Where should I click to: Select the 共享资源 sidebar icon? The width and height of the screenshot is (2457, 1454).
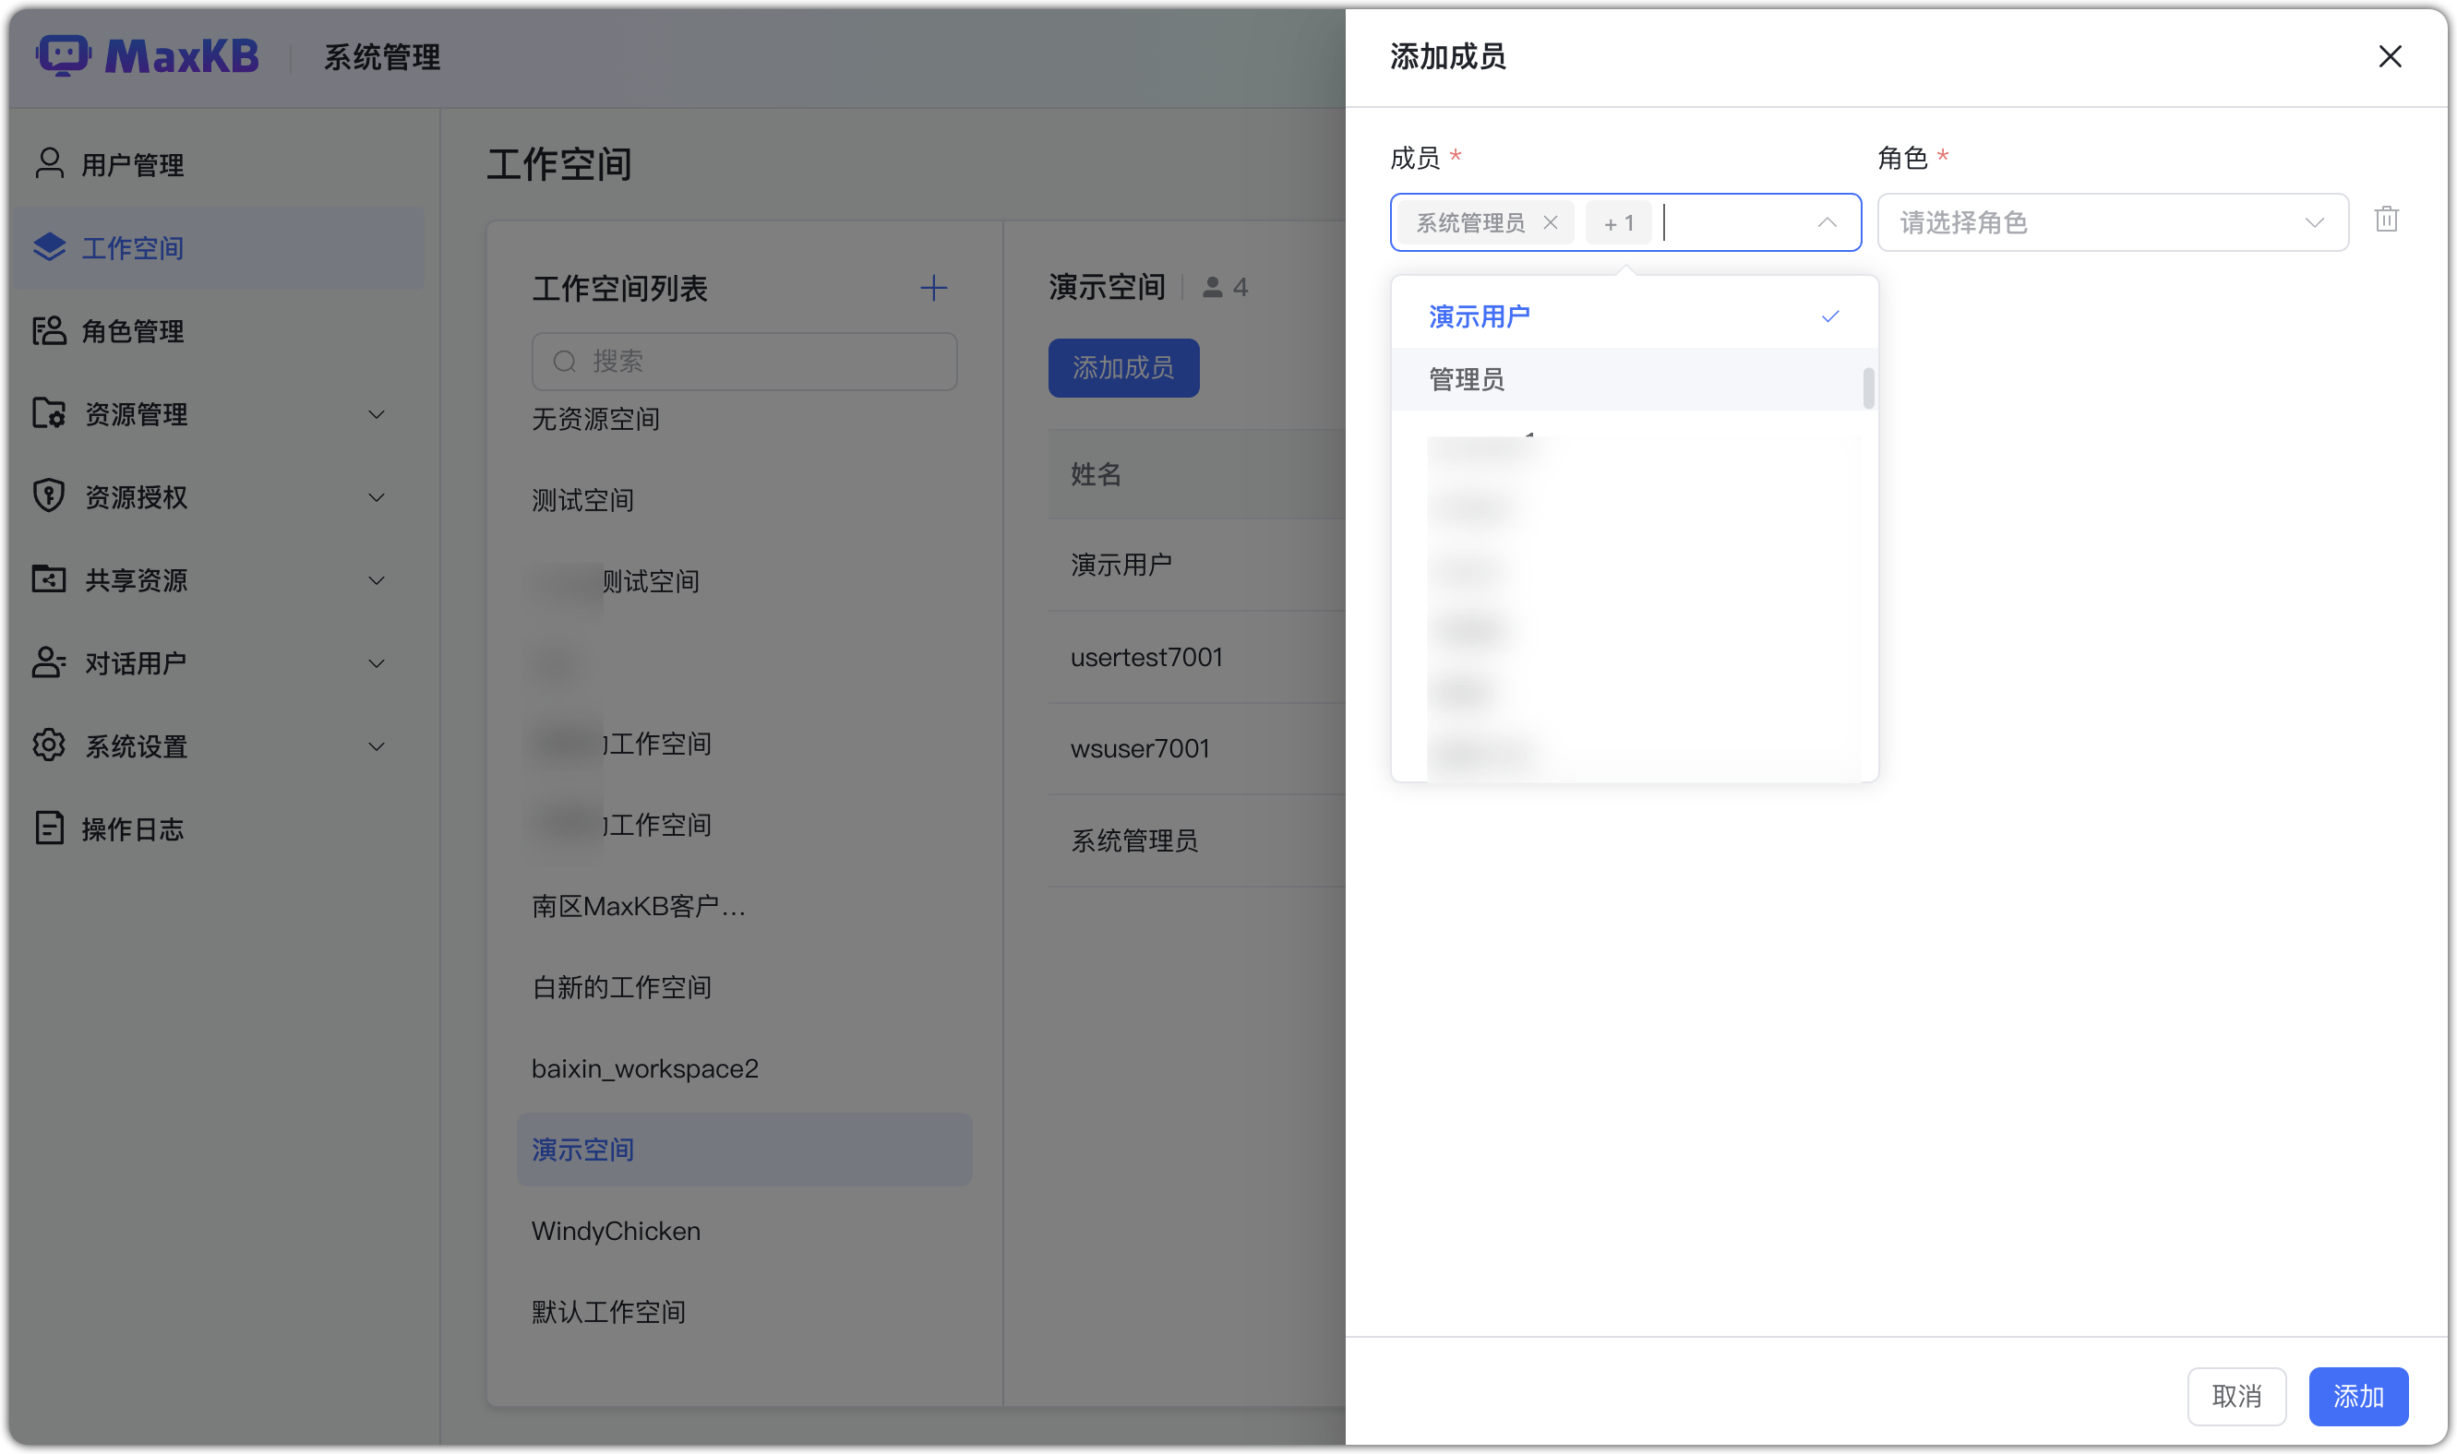48,579
